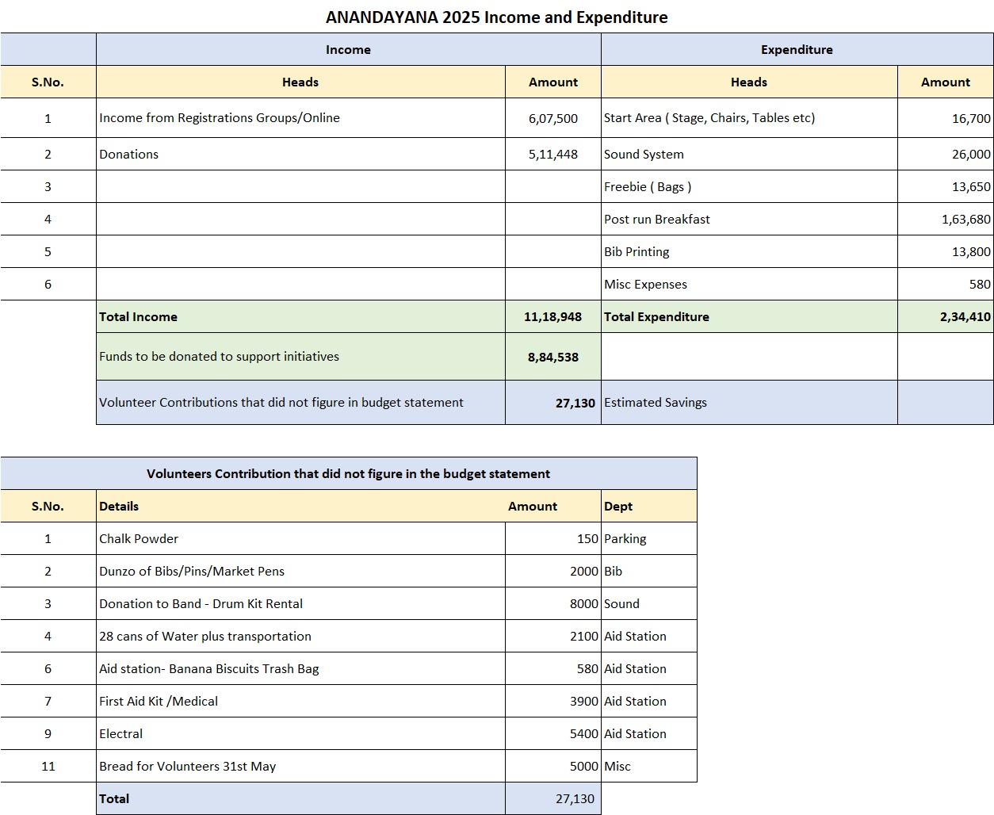Click the amount 2000 for Dunzo row
This screenshot has height=815, width=994.
(553, 571)
